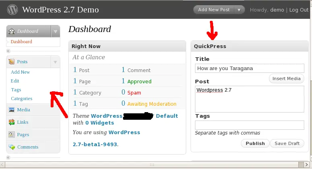This screenshot has width=312, height=169.
Task: Click the Log Out link
Action: coord(299,10)
